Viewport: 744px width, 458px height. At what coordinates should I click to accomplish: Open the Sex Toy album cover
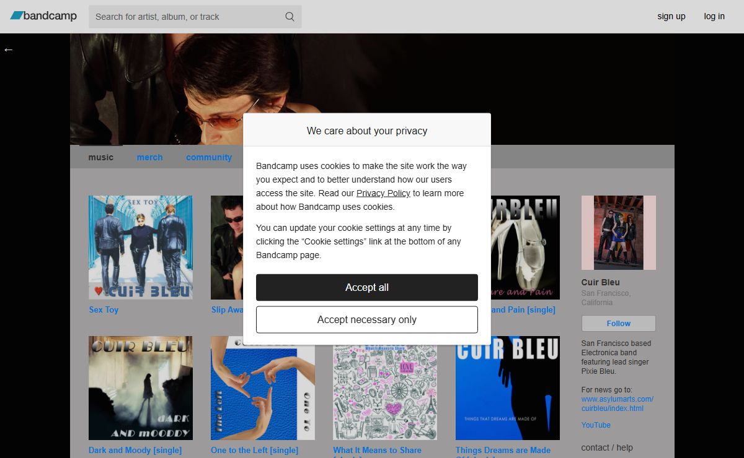pos(141,248)
